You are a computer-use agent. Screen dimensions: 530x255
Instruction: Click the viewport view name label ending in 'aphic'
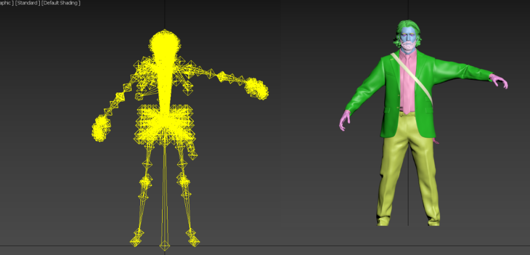pyautogui.click(x=6, y=3)
